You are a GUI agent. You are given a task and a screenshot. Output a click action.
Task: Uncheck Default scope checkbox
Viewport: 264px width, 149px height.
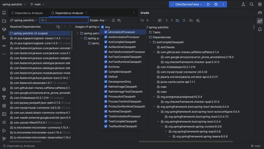pos(106,77)
